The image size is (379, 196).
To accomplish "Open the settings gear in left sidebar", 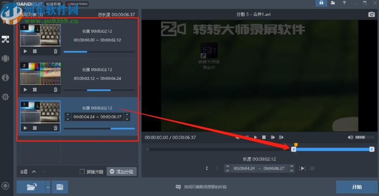I will tap(5, 97).
